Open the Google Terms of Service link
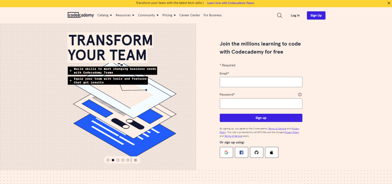The image size is (392, 184). click(x=233, y=136)
